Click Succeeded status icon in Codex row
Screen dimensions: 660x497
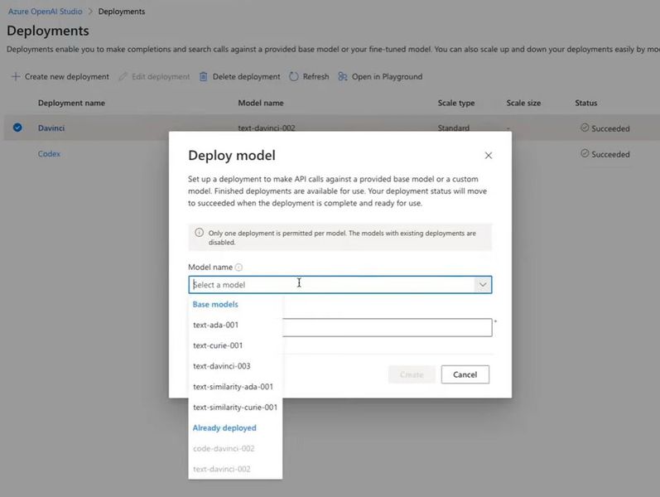pos(585,153)
